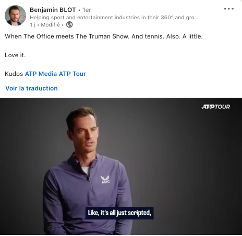The width and height of the screenshot is (242, 236).
Task: Click Voir la traduction to translate post
Action: [x=31, y=88]
